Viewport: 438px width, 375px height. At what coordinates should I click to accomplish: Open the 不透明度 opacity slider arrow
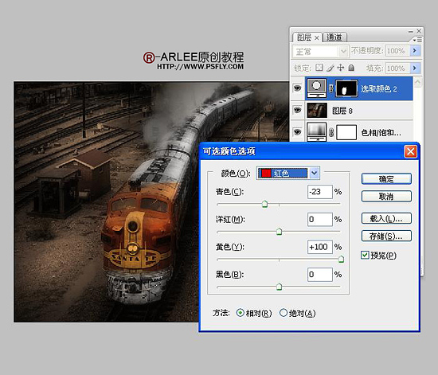415,51
